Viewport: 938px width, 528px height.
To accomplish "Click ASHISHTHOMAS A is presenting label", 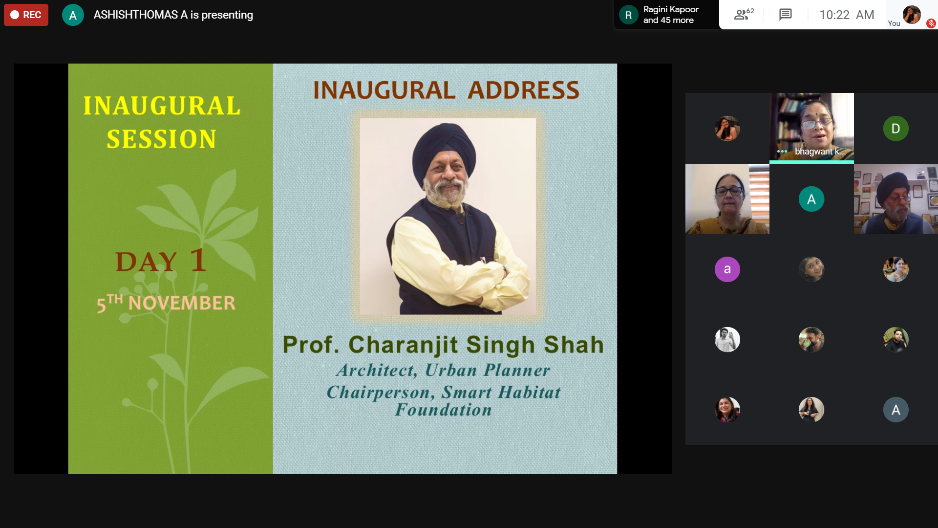I will (x=173, y=15).
